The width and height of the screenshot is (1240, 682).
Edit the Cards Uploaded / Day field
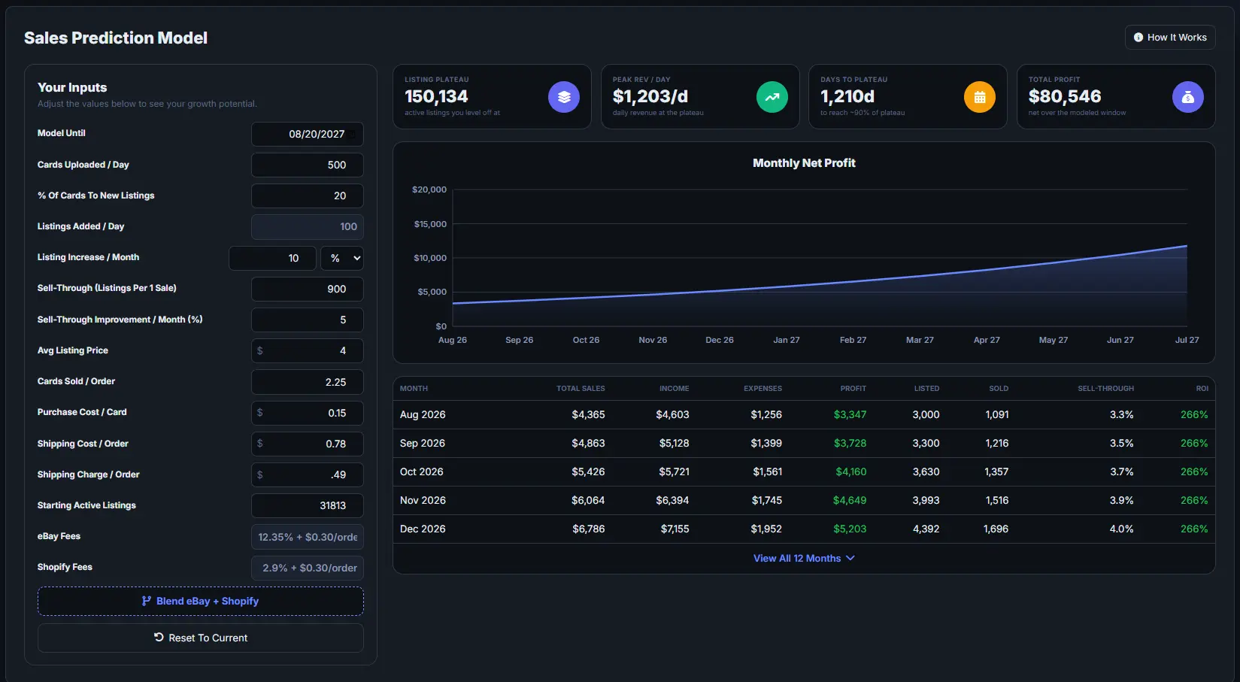(308, 165)
